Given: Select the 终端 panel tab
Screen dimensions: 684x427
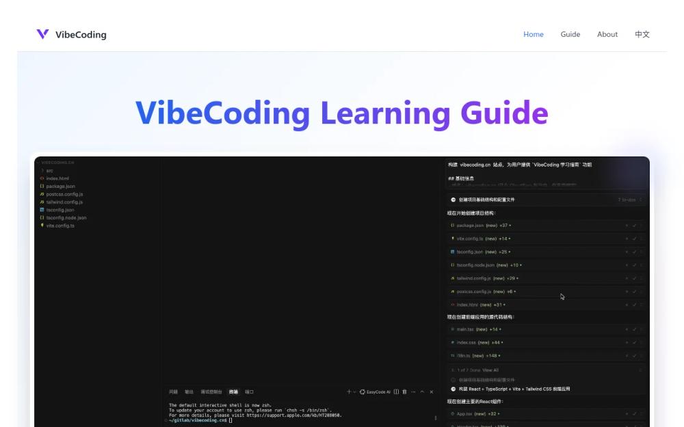Looking at the screenshot, I should coord(233,391).
